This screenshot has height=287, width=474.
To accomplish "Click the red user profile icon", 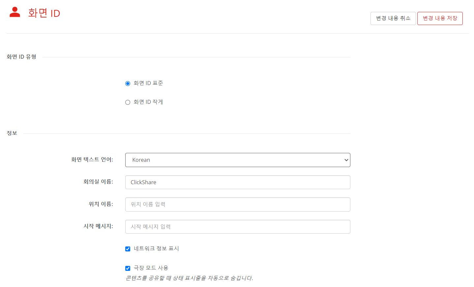I will (x=15, y=12).
